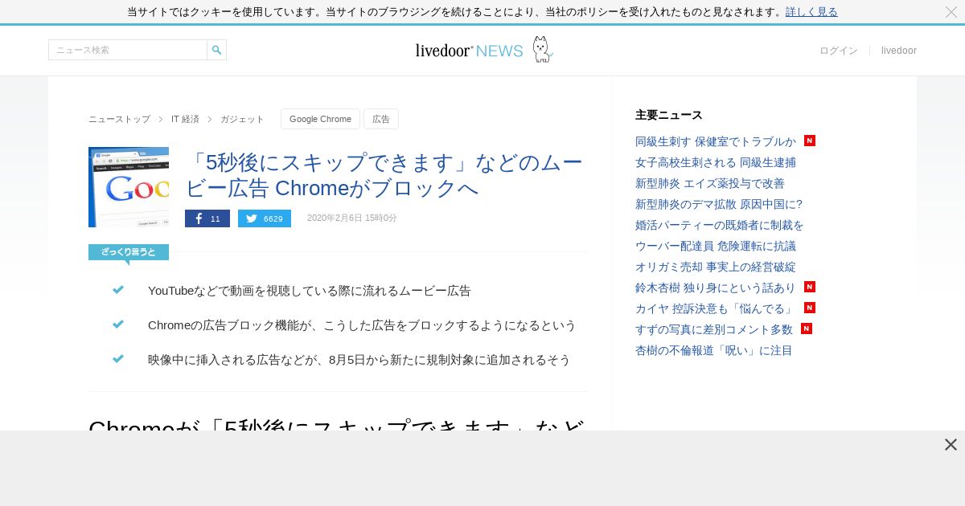
Task: Click the N badge beside すずの写真 headline
Action: point(807,328)
